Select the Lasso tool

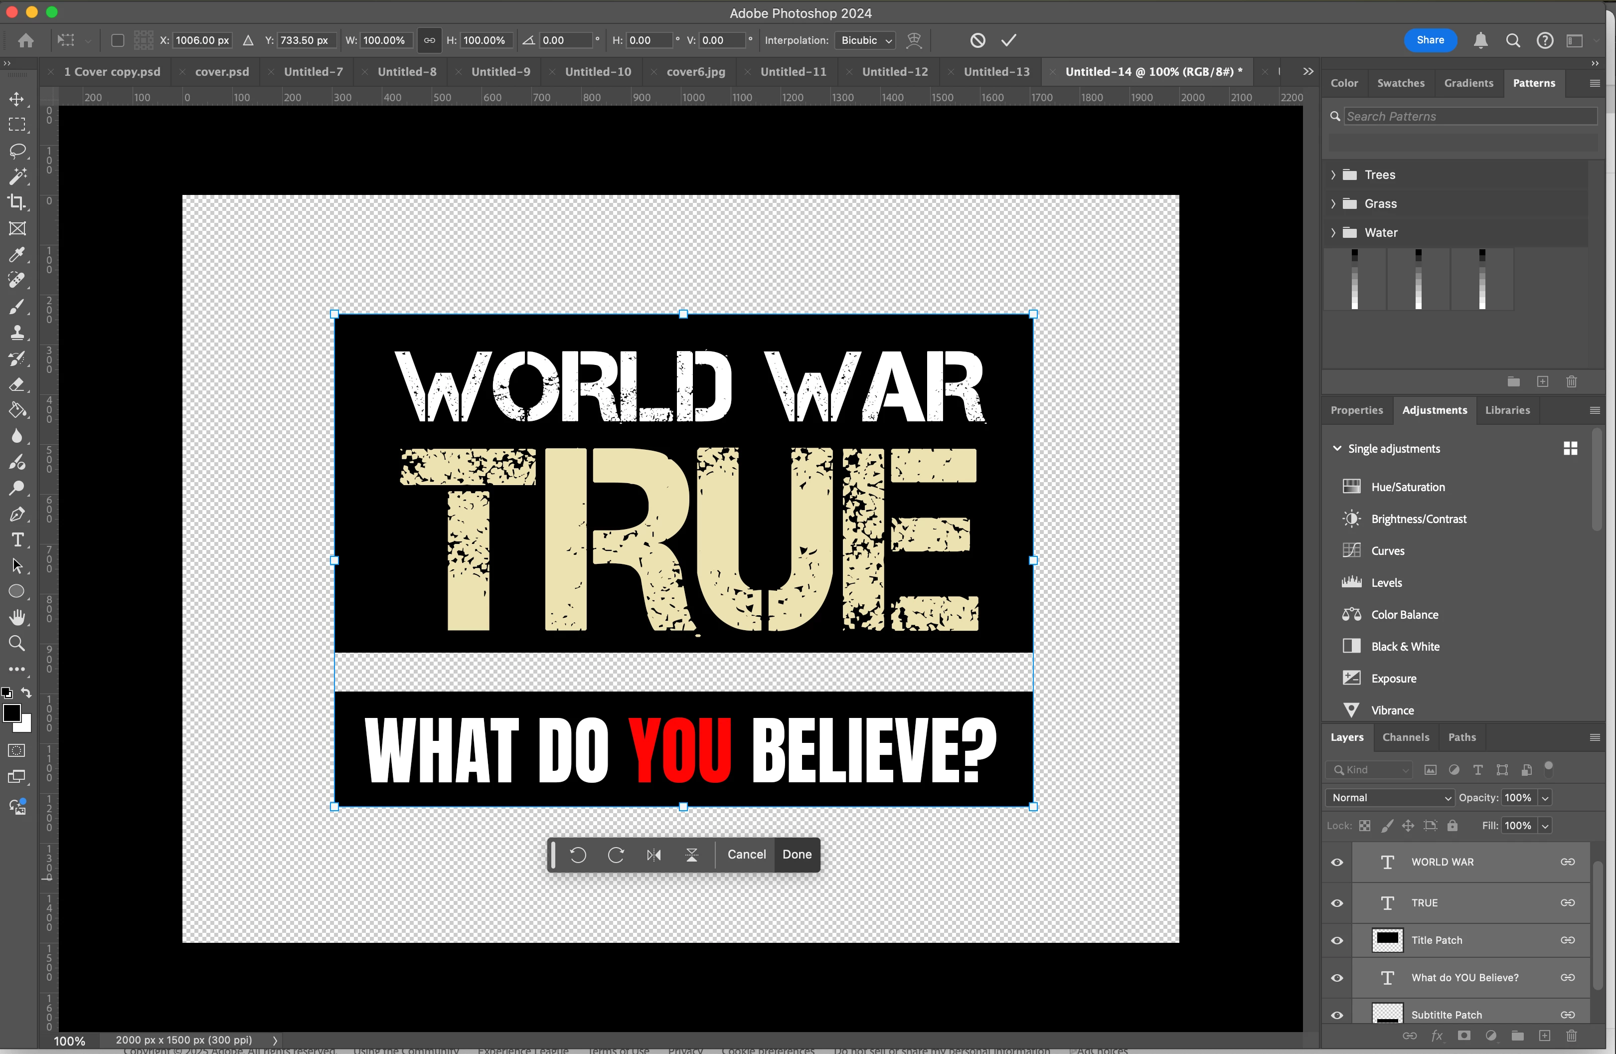click(17, 151)
